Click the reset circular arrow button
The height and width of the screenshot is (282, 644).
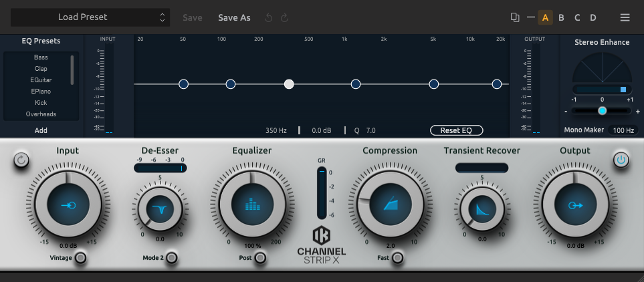coord(21,160)
